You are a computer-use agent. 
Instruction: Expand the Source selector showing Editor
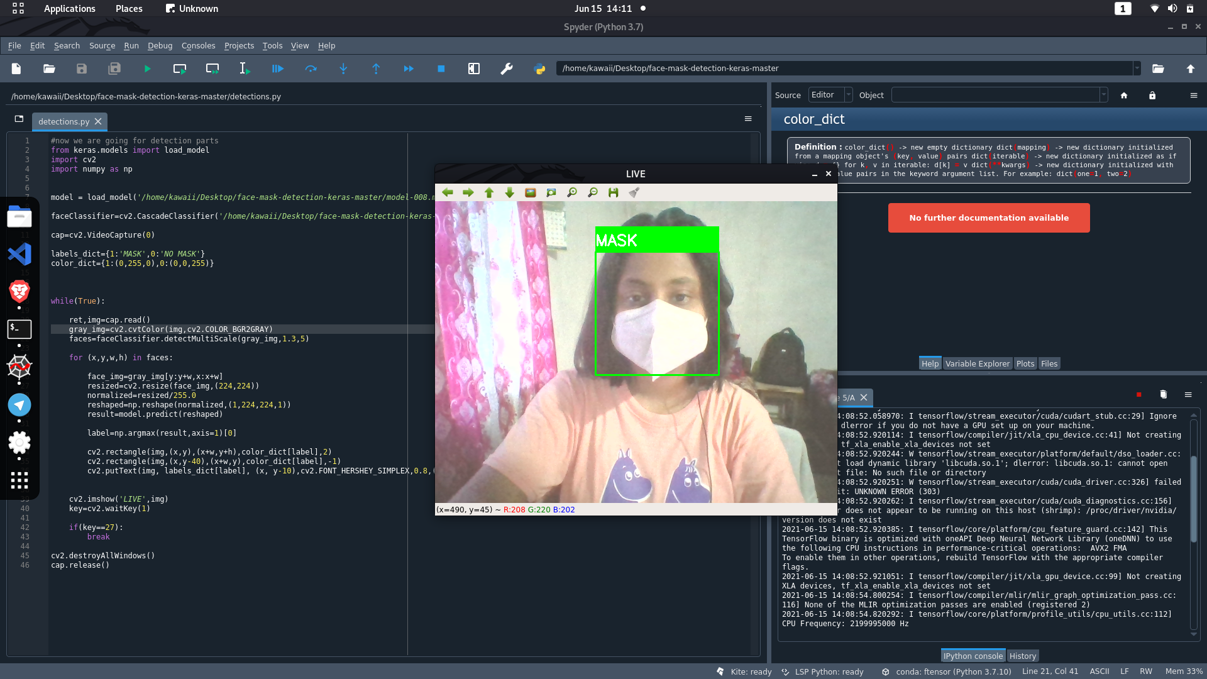pos(847,94)
